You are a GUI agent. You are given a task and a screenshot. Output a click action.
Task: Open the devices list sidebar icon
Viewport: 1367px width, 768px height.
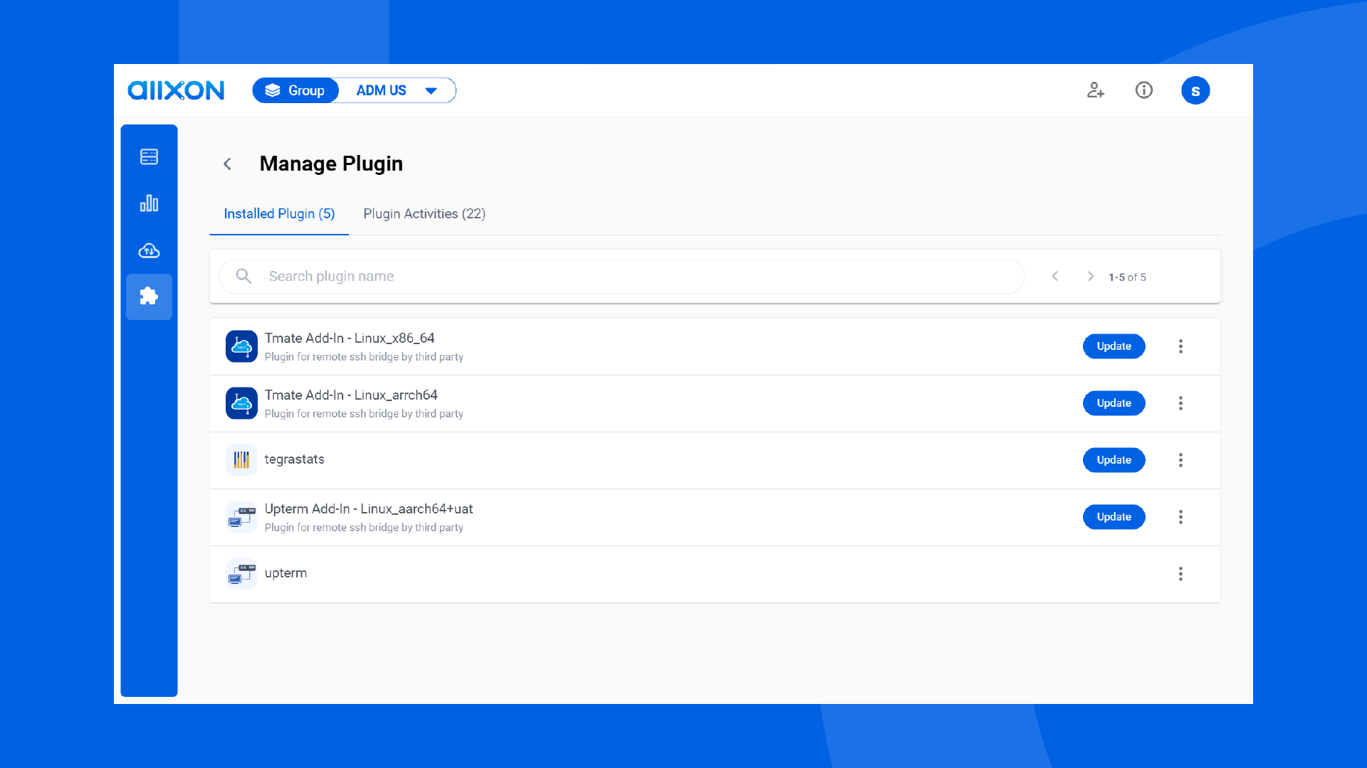pyautogui.click(x=149, y=156)
